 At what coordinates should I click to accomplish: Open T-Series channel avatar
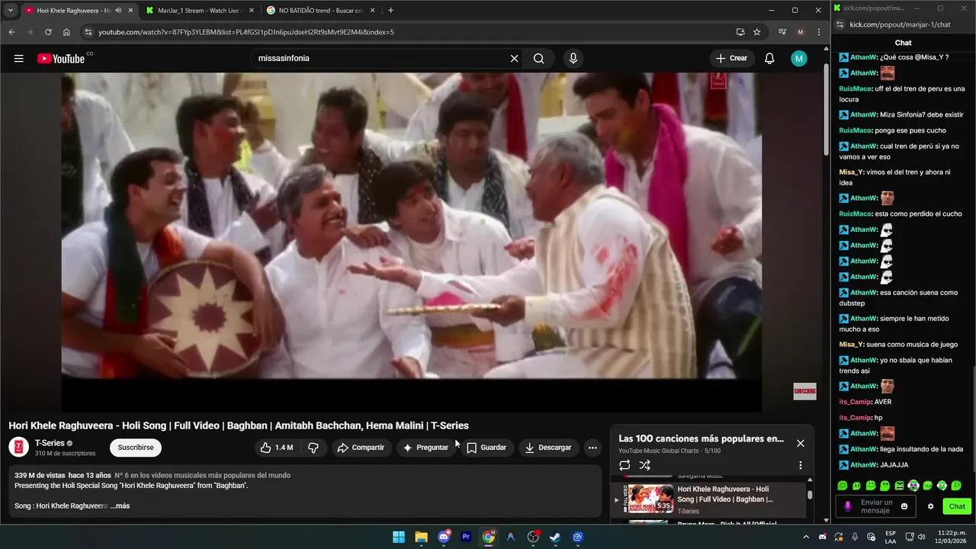point(18,448)
